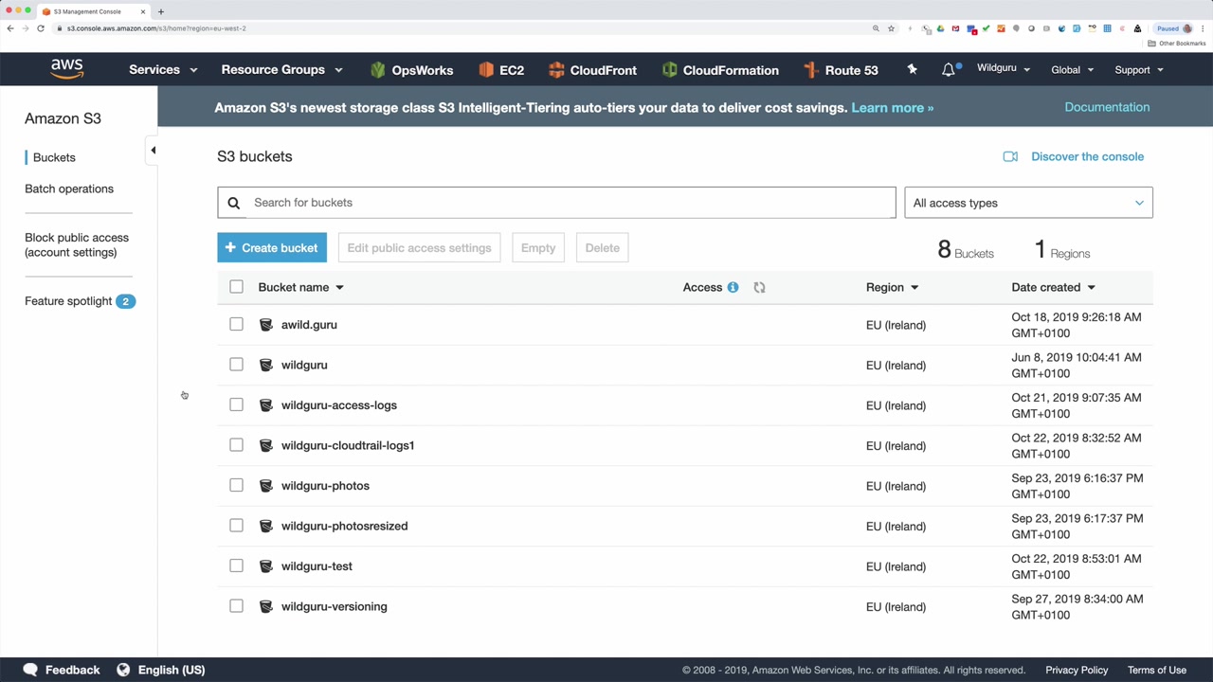Click the Access info icon
Image resolution: width=1213 pixels, height=682 pixels.
coord(733,287)
